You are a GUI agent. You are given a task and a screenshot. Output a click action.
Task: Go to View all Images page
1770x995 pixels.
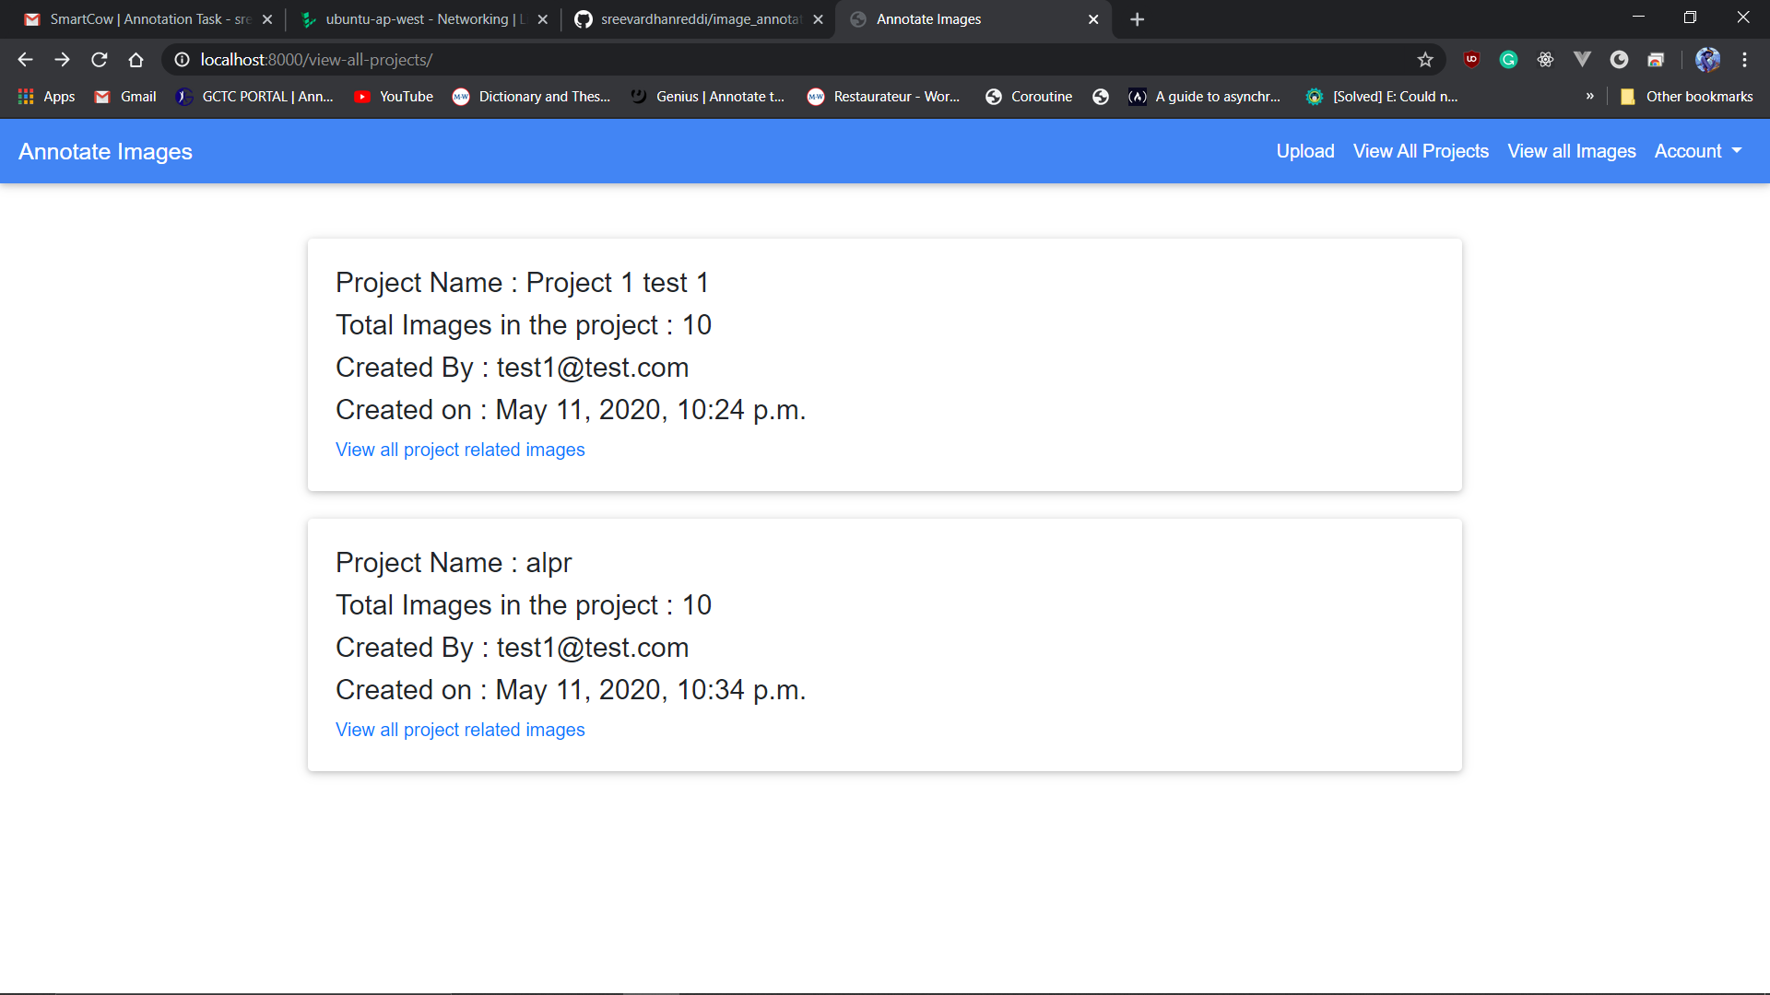1571,151
